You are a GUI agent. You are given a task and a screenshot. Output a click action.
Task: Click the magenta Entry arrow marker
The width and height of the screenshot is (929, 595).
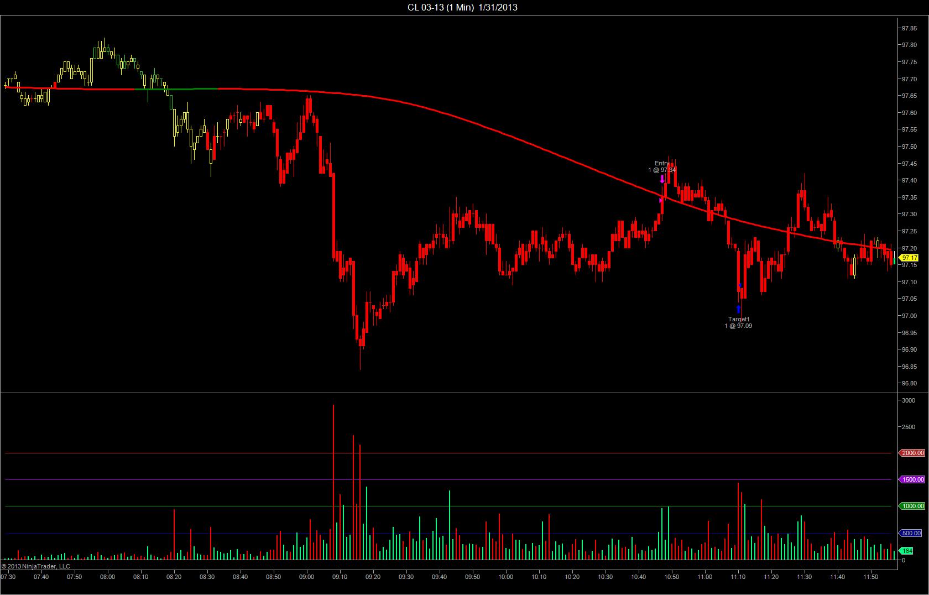click(662, 179)
